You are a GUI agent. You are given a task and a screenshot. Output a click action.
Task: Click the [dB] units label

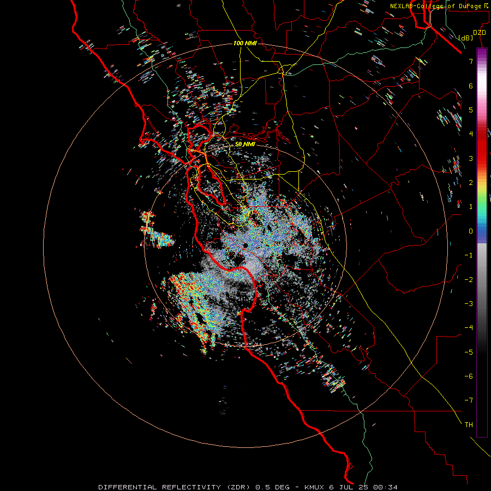coord(465,38)
